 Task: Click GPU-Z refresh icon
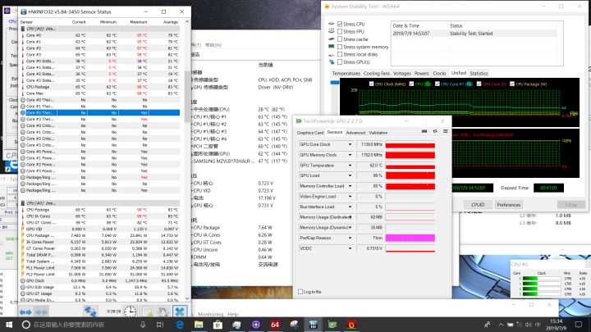click(435, 131)
